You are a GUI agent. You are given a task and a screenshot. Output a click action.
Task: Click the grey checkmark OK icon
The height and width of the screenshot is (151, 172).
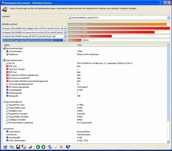click(56, 147)
